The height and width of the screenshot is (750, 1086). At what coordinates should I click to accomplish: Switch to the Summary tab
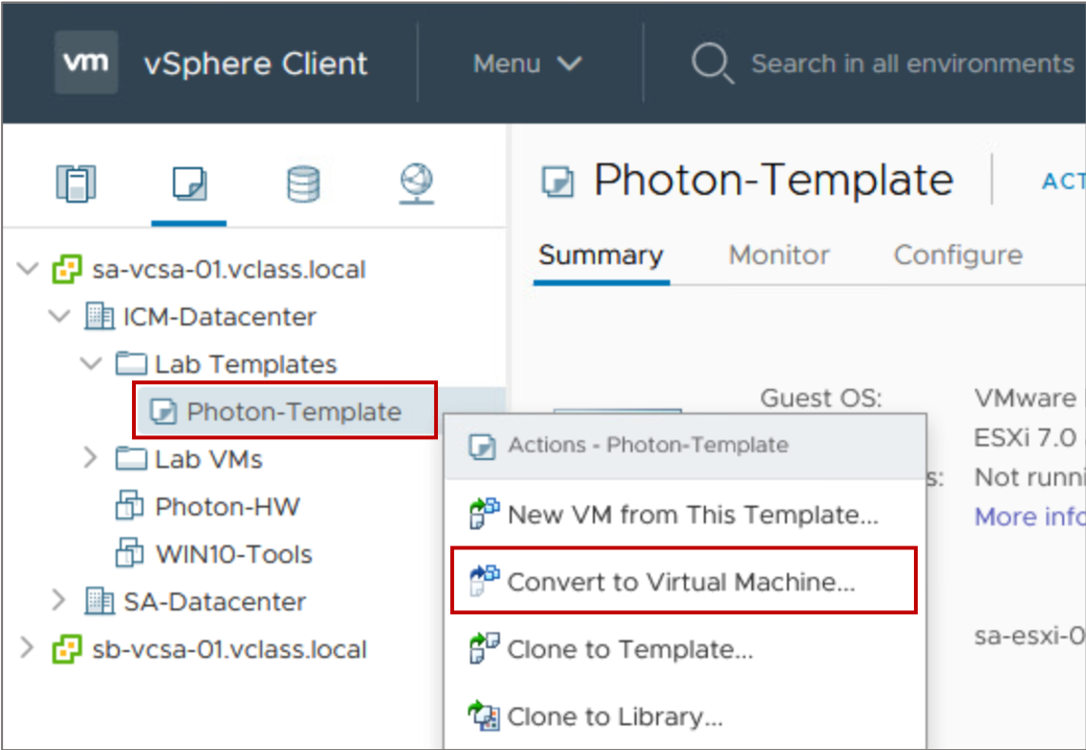coord(600,255)
